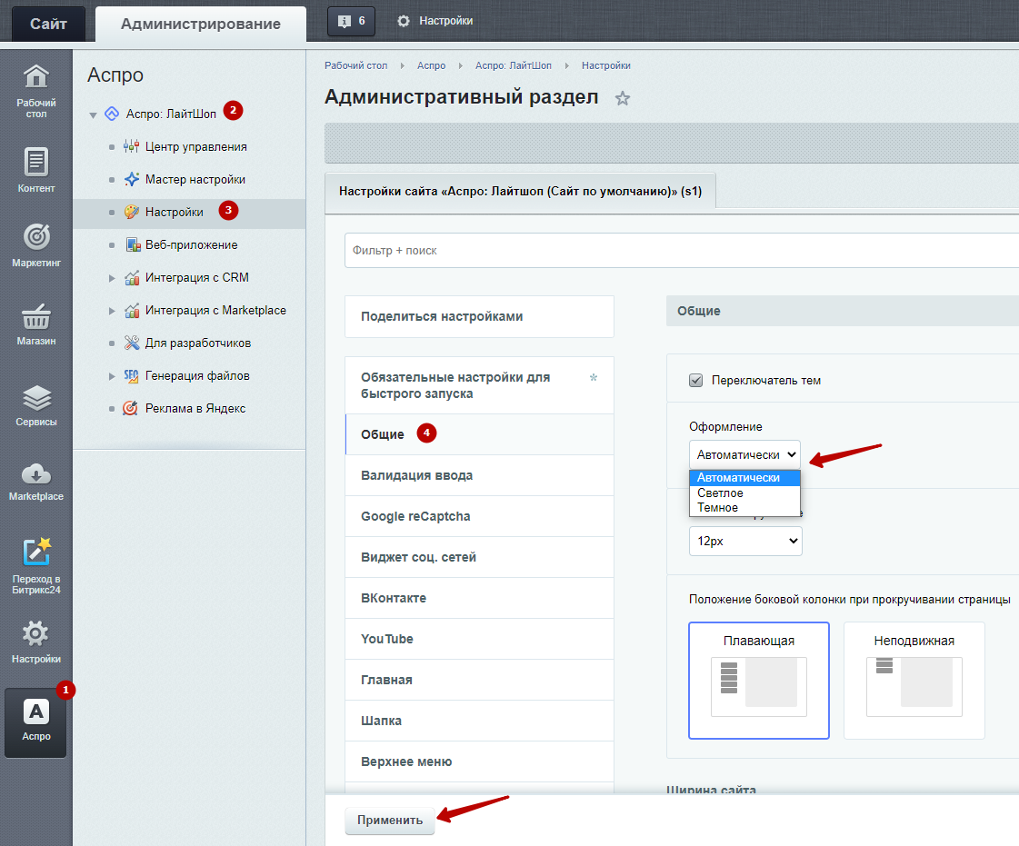
Task: Click the Фильтр + поиск input field
Action: (x=682, y=250)
